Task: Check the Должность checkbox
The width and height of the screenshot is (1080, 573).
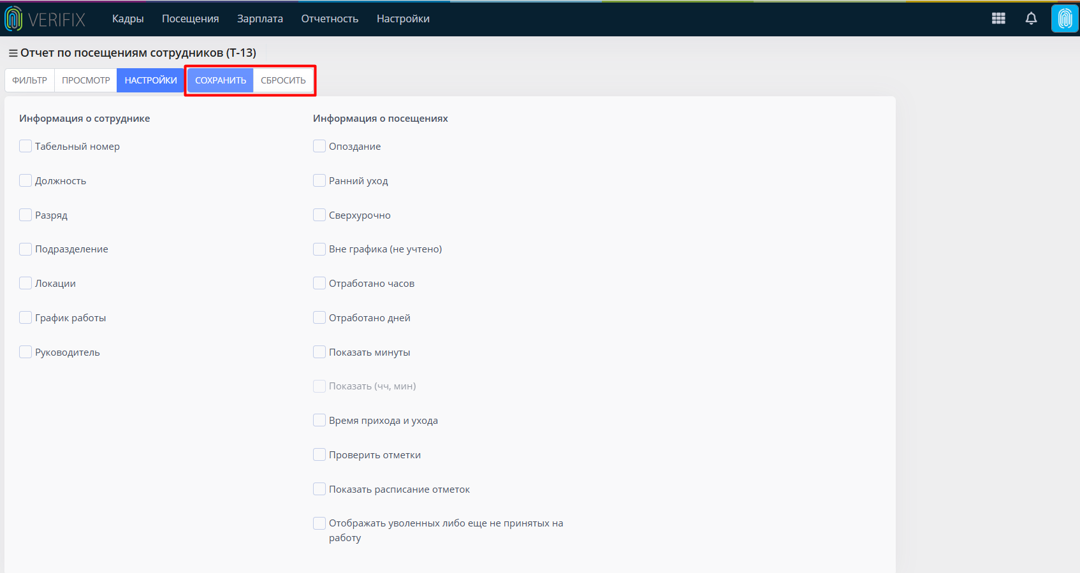Action: 26,180
